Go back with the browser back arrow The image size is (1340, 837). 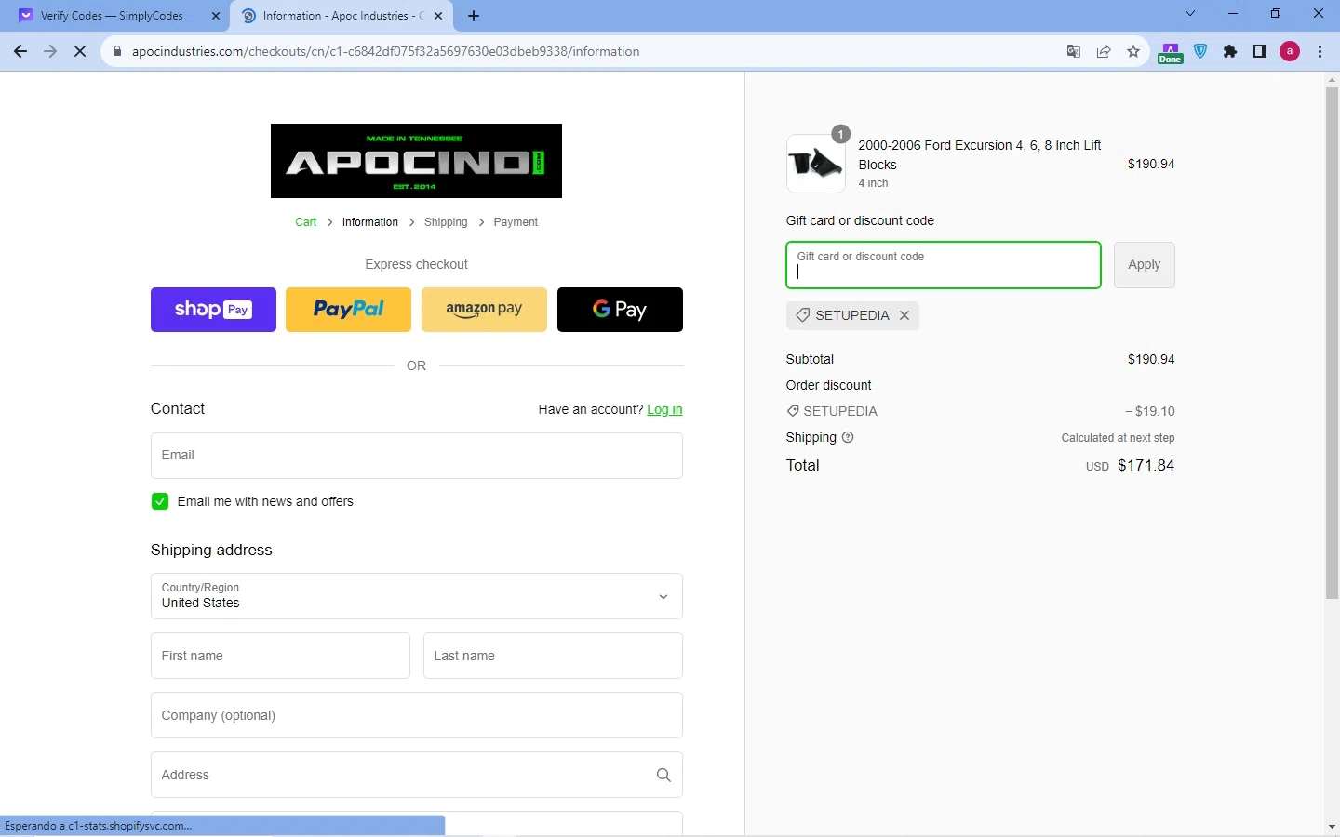pyautogui.click(x=20, y=51)
